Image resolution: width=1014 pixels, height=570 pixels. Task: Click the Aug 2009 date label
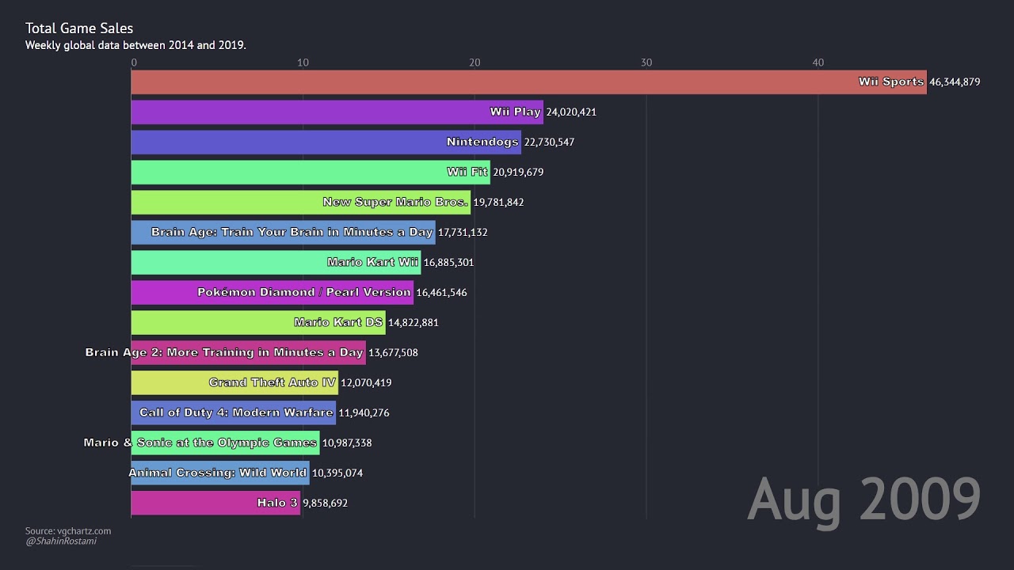864,500
